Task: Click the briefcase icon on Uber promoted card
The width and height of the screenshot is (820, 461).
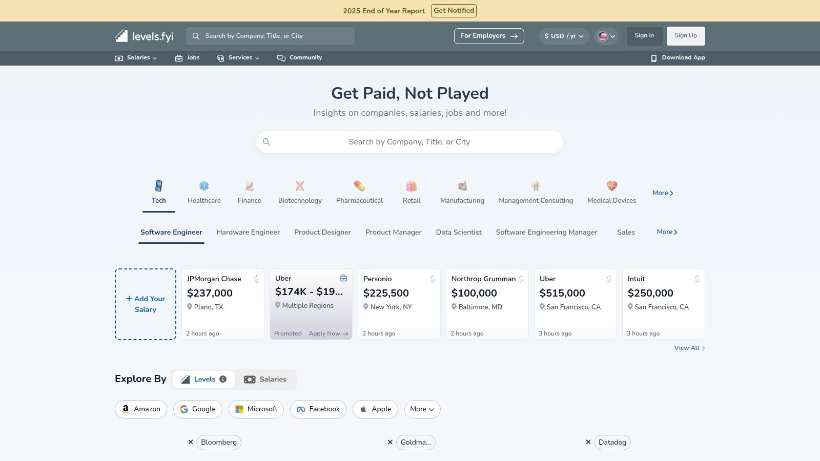Action: click(x=343, y=278)
